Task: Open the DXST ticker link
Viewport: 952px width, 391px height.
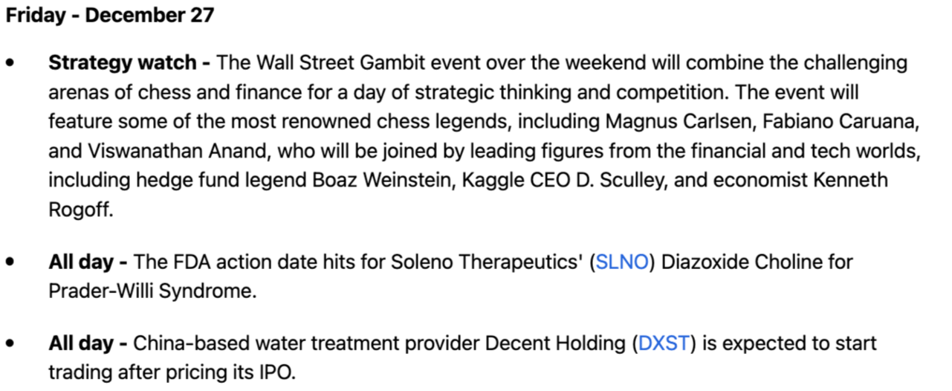Action: [664, 345]
